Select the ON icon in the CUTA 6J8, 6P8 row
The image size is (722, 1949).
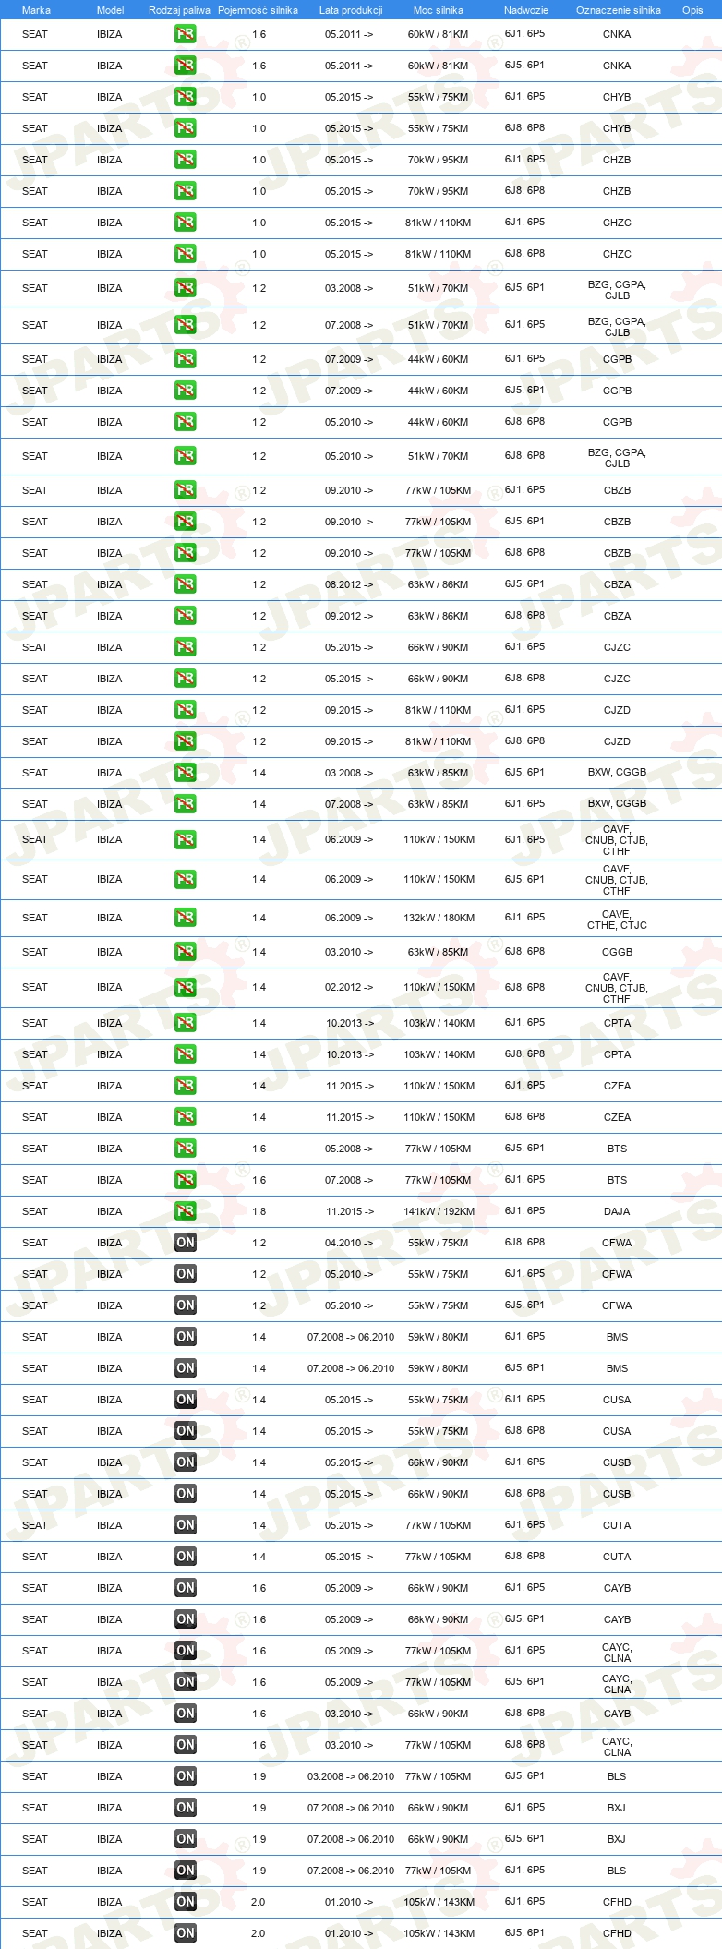pos(185,1557)
